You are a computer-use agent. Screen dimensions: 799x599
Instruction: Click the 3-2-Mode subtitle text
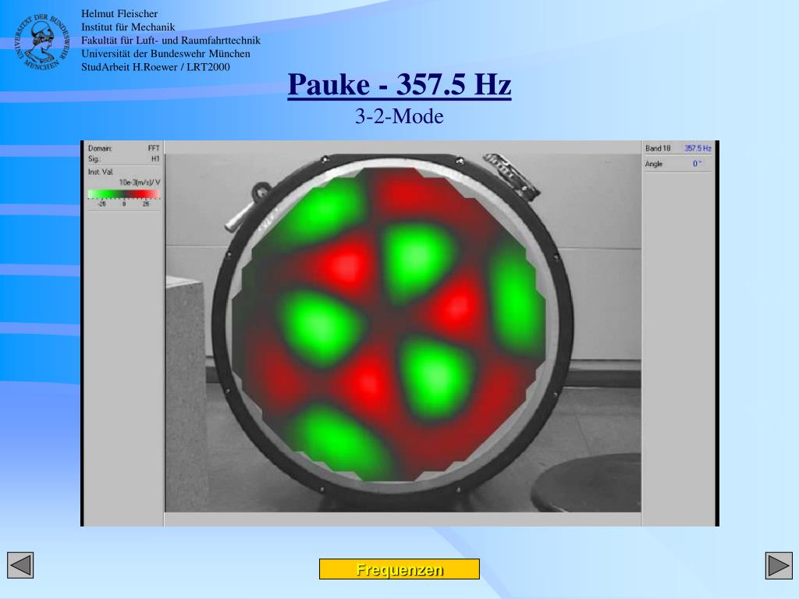pyautogui.click(x=399, y=117)
